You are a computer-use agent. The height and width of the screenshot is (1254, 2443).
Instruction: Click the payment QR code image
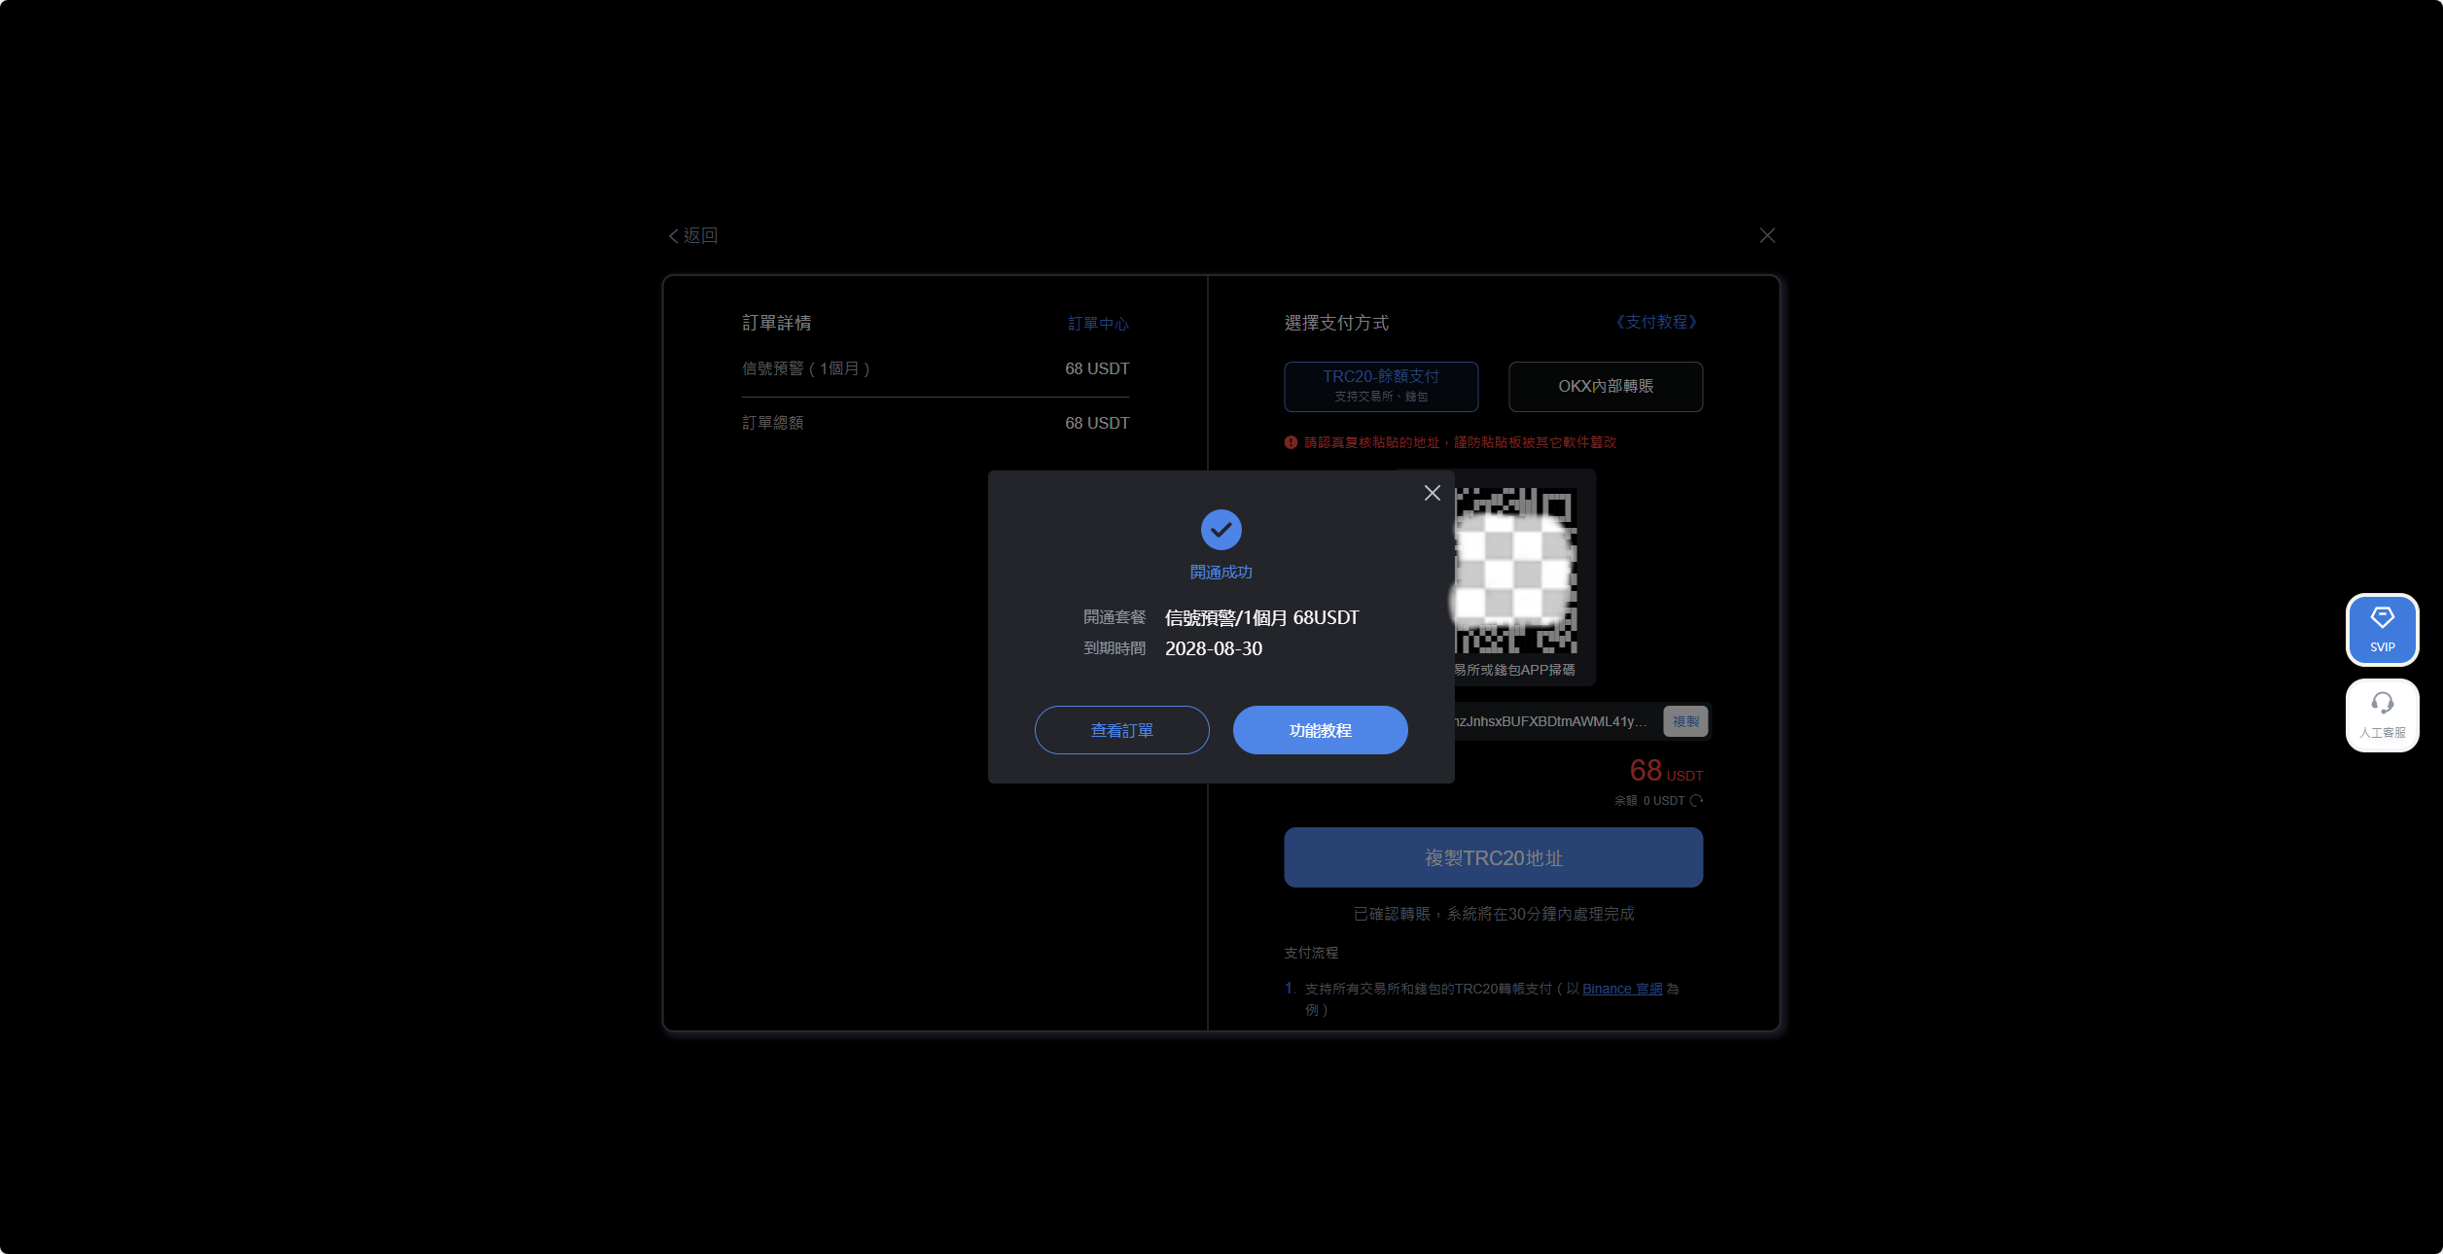(1514, 571)
